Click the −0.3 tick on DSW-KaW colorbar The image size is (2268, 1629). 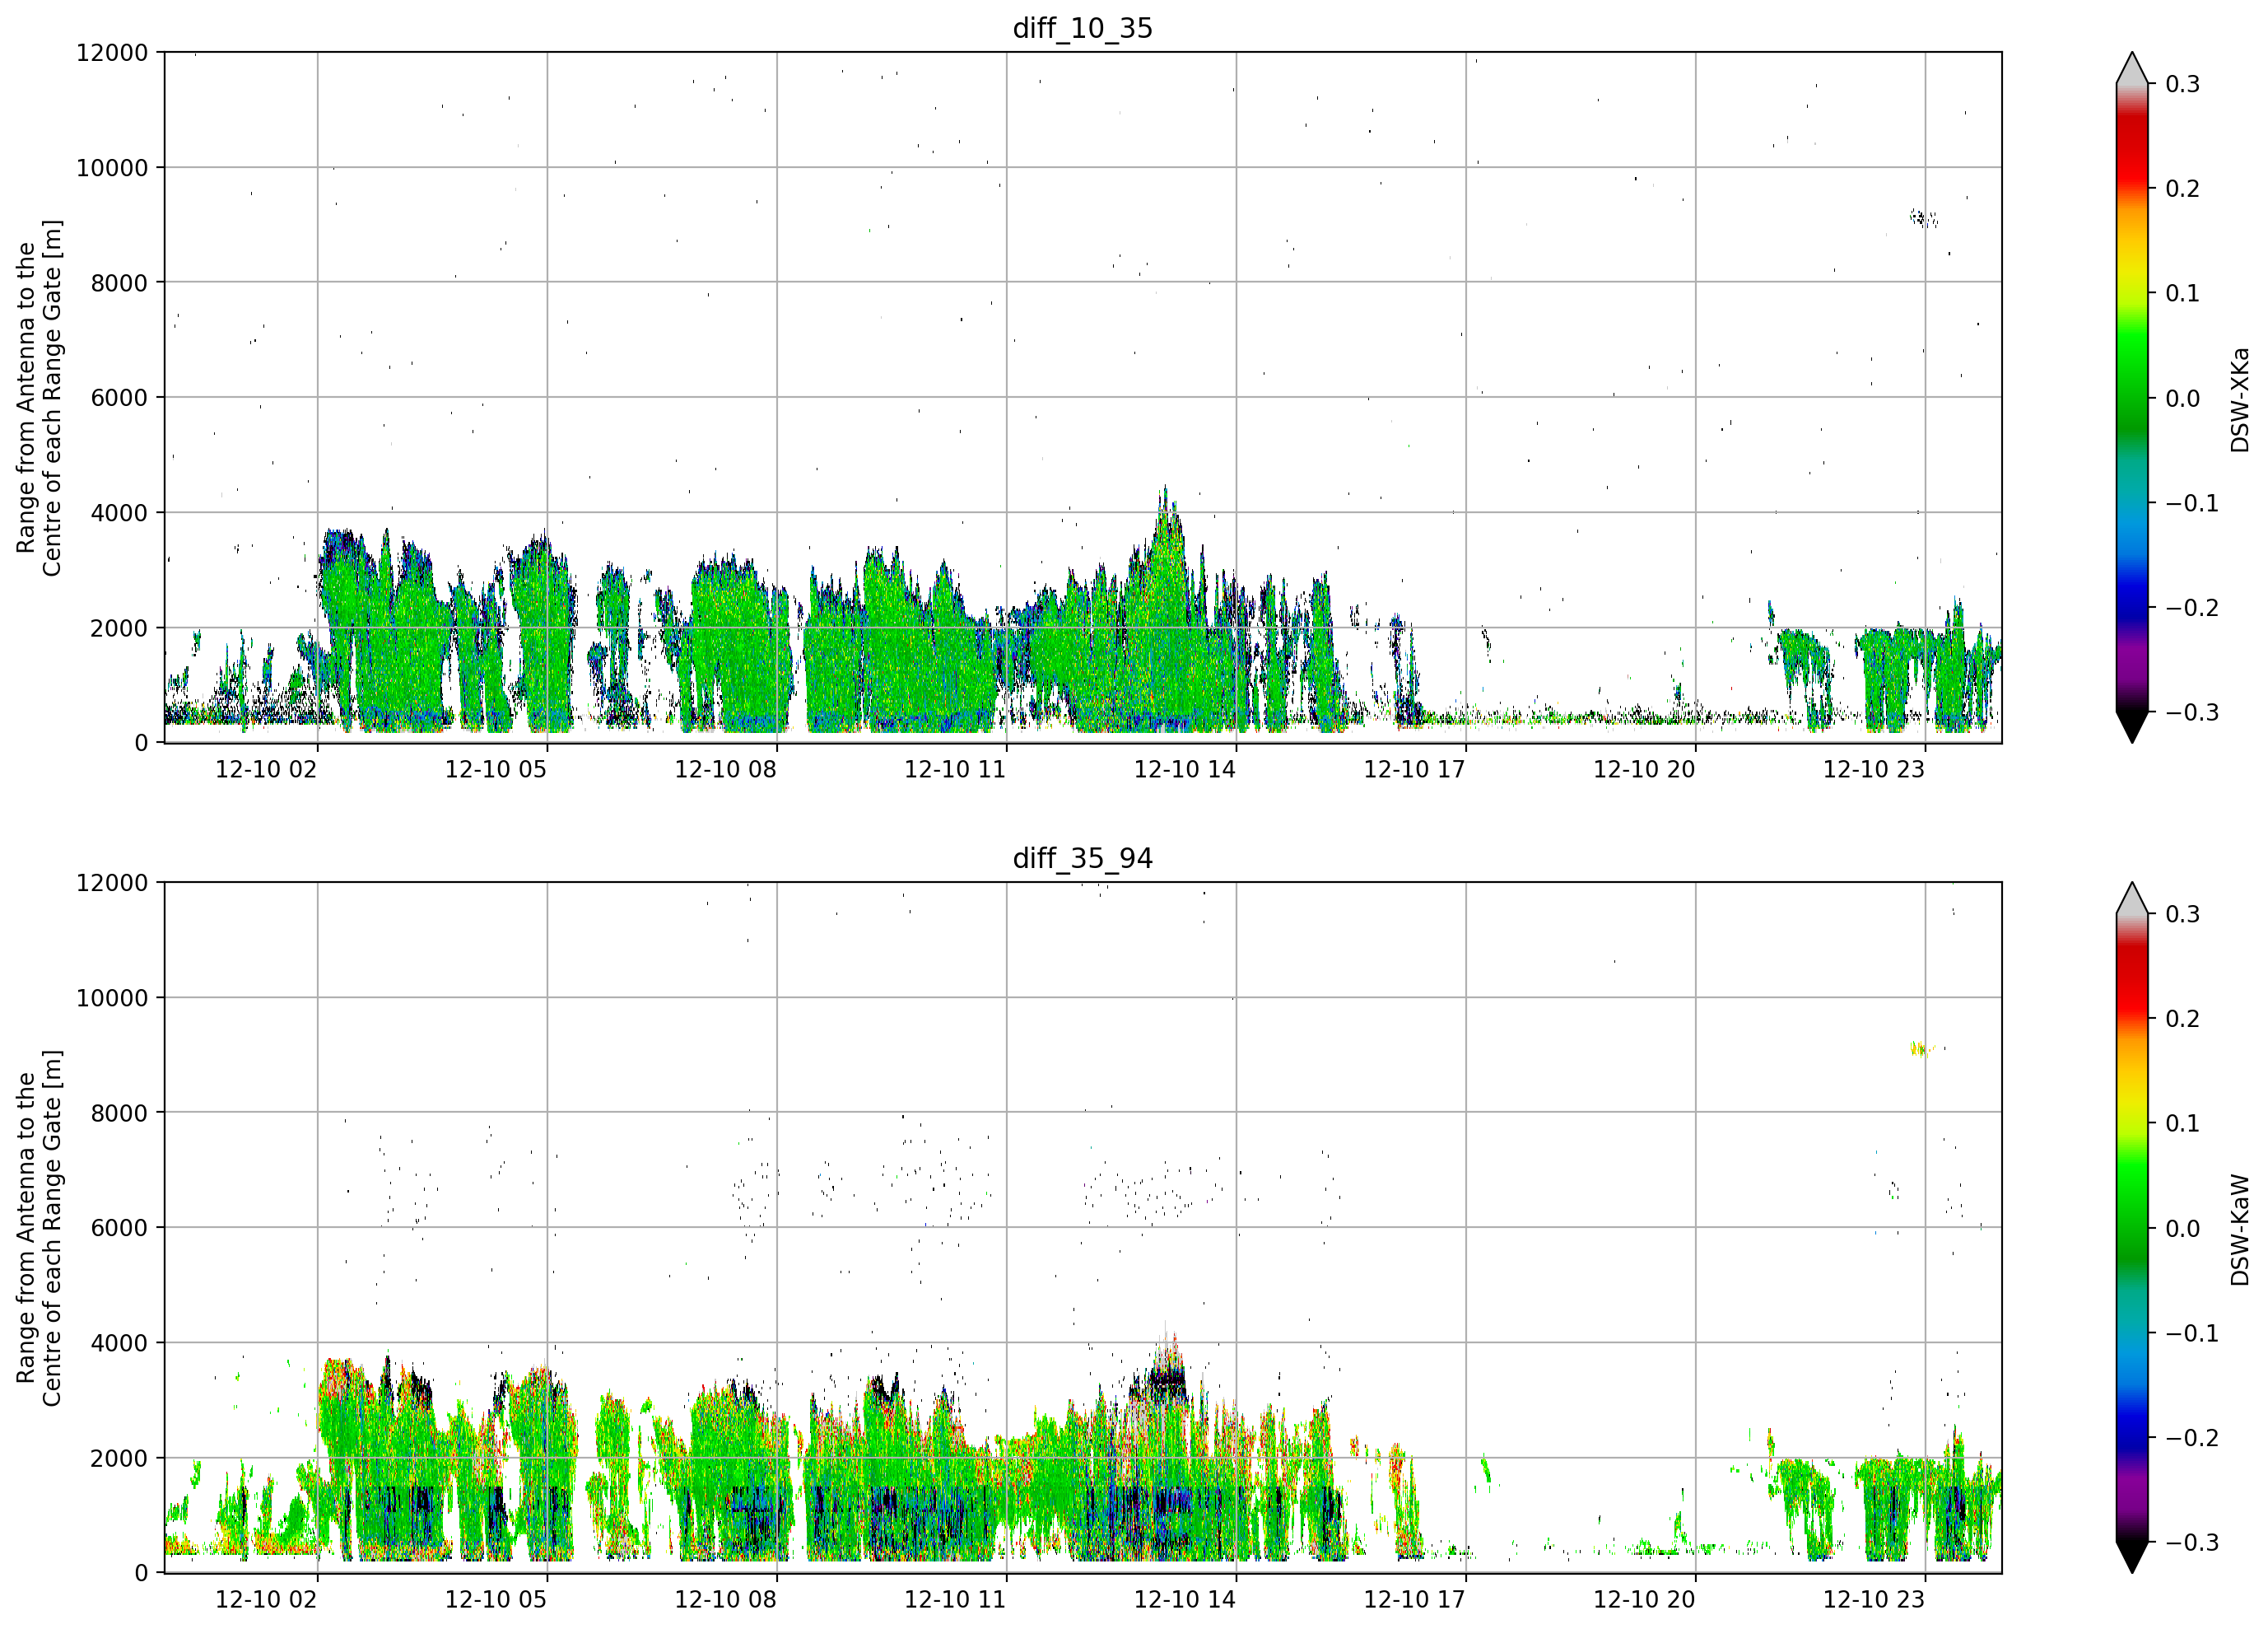(x=2192, y=1542)
